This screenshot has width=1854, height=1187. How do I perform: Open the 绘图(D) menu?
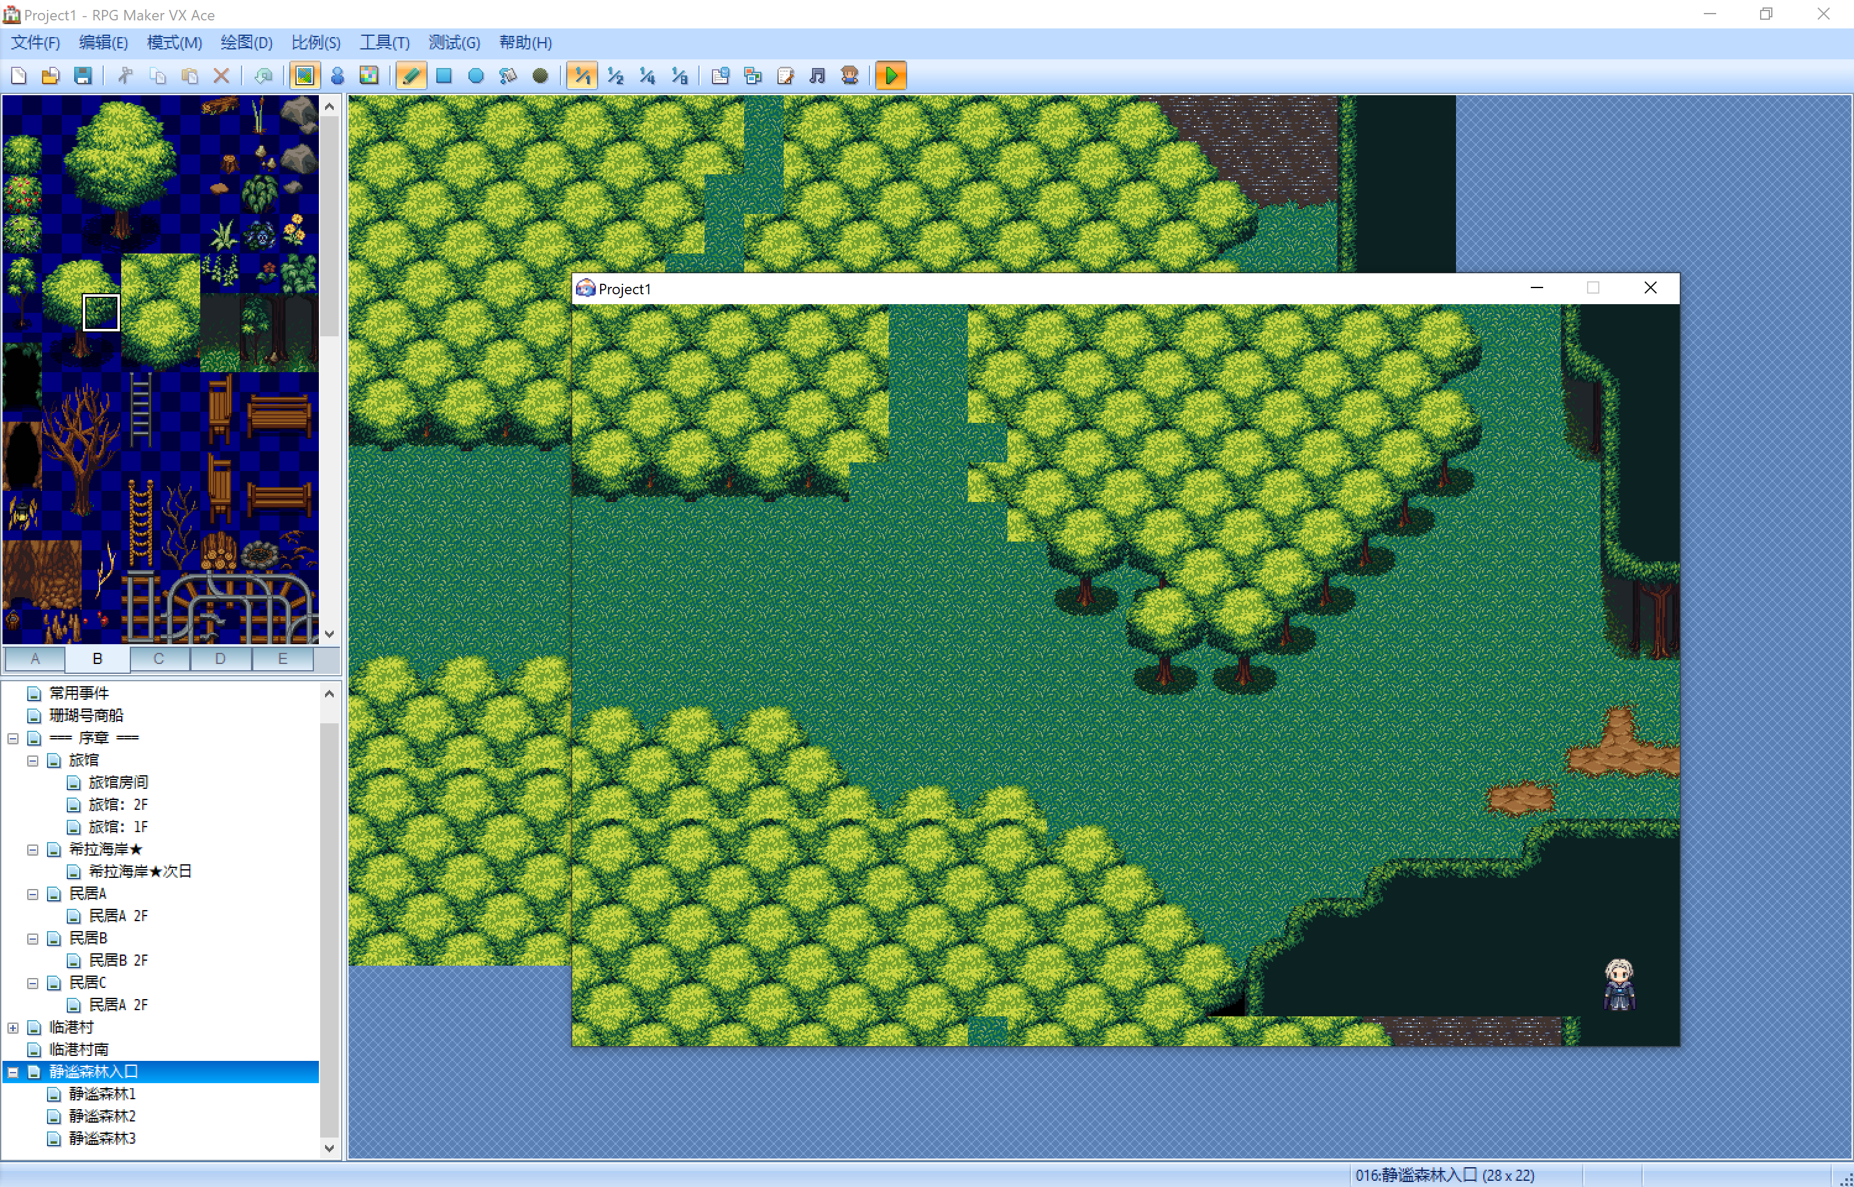click(247, 43)
